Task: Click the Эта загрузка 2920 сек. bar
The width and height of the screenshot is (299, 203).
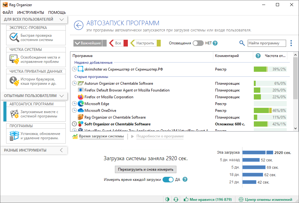Action: [x=258, y=152]
